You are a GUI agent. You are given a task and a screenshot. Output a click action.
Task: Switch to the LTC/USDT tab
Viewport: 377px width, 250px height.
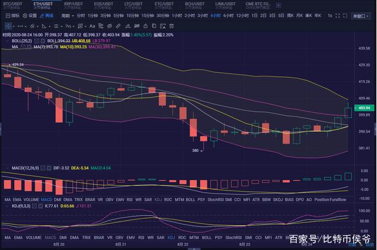(134, 5)
